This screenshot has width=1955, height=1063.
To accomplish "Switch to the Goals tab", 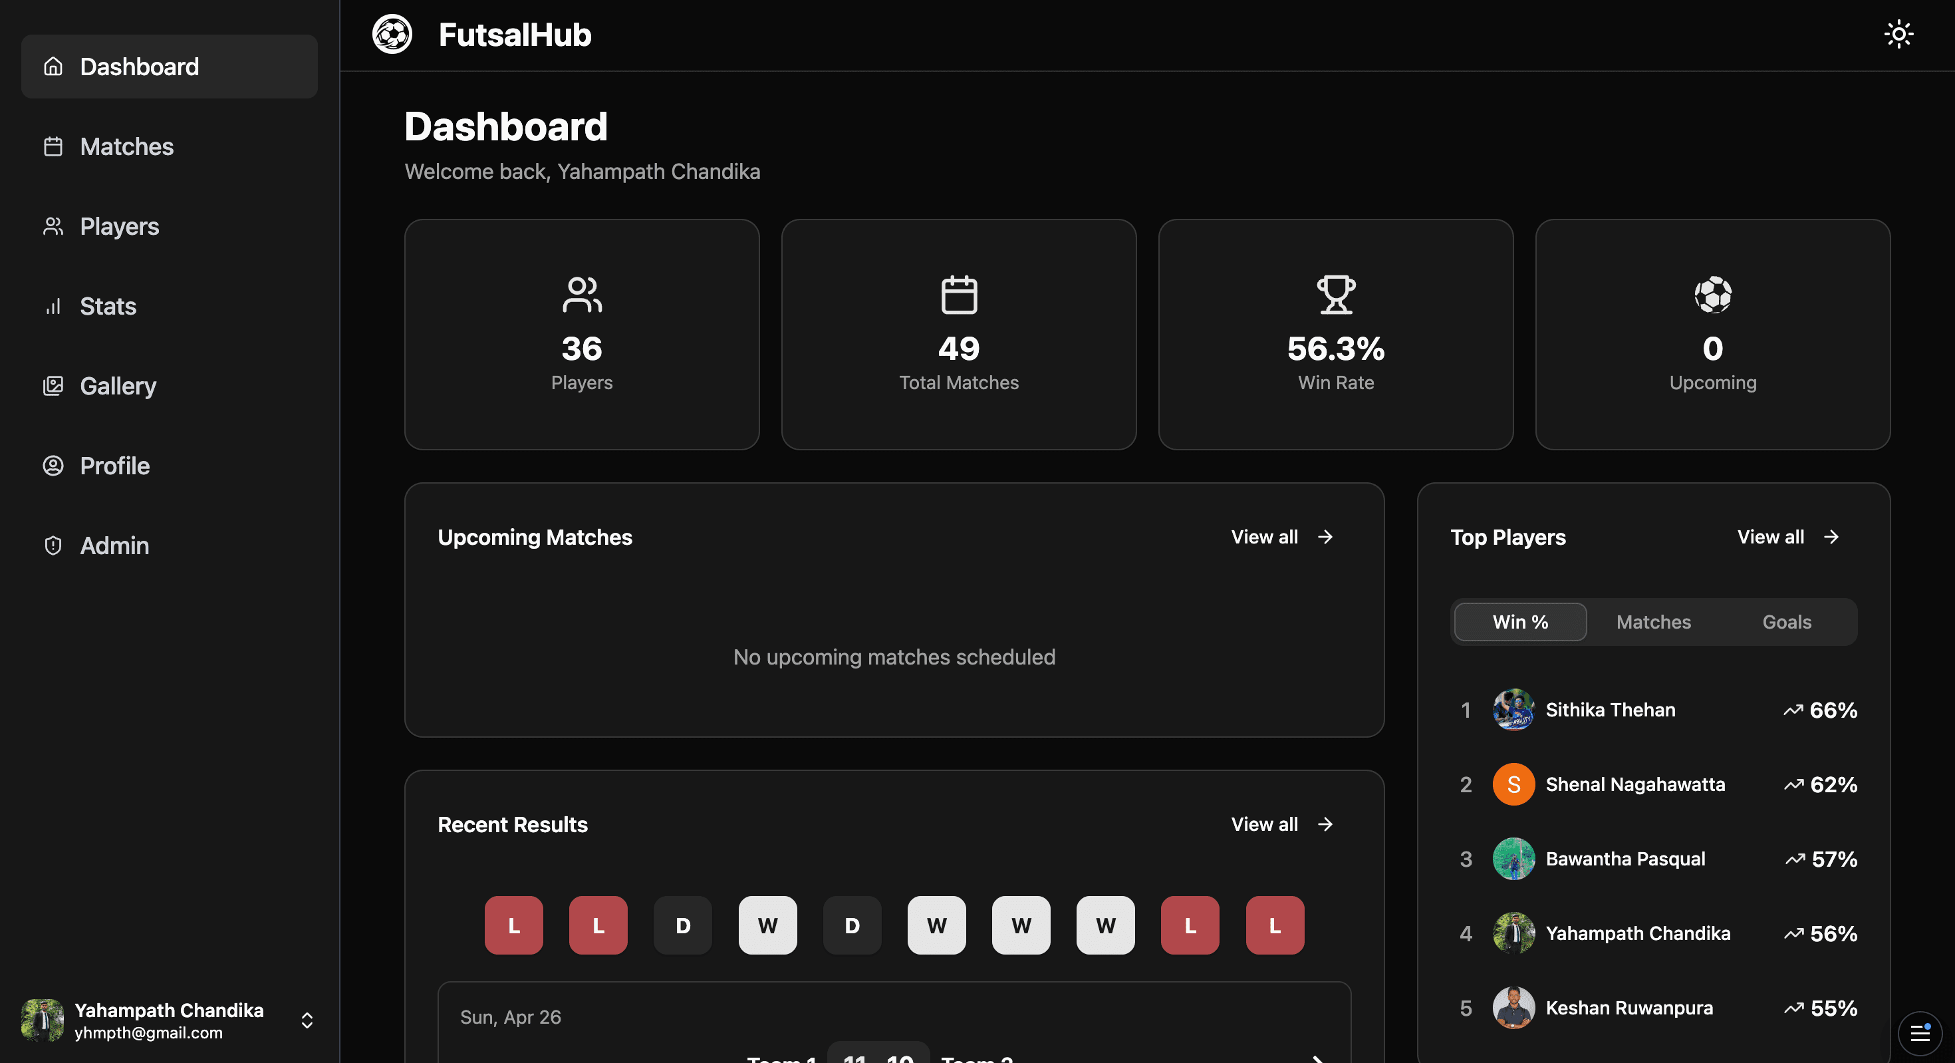I will pos(1787,622).
